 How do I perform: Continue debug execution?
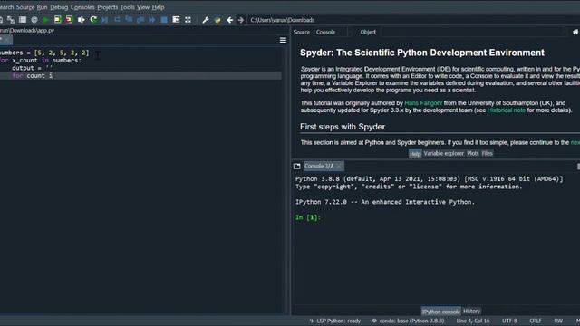pos(152,20)
